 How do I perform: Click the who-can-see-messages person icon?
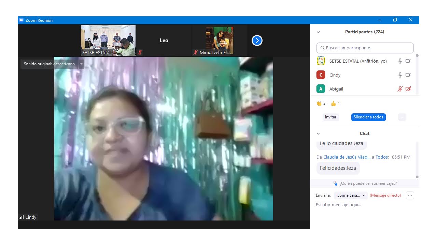335,183
